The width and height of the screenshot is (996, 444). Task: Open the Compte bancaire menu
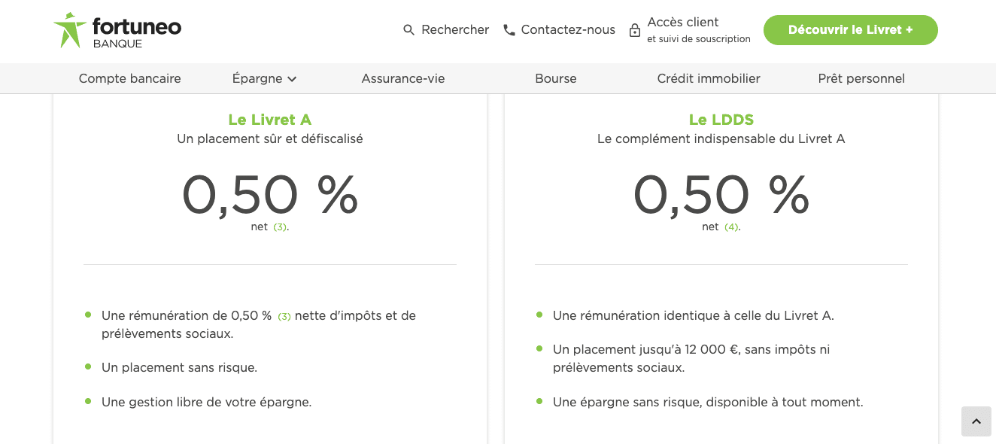[129, 78]
